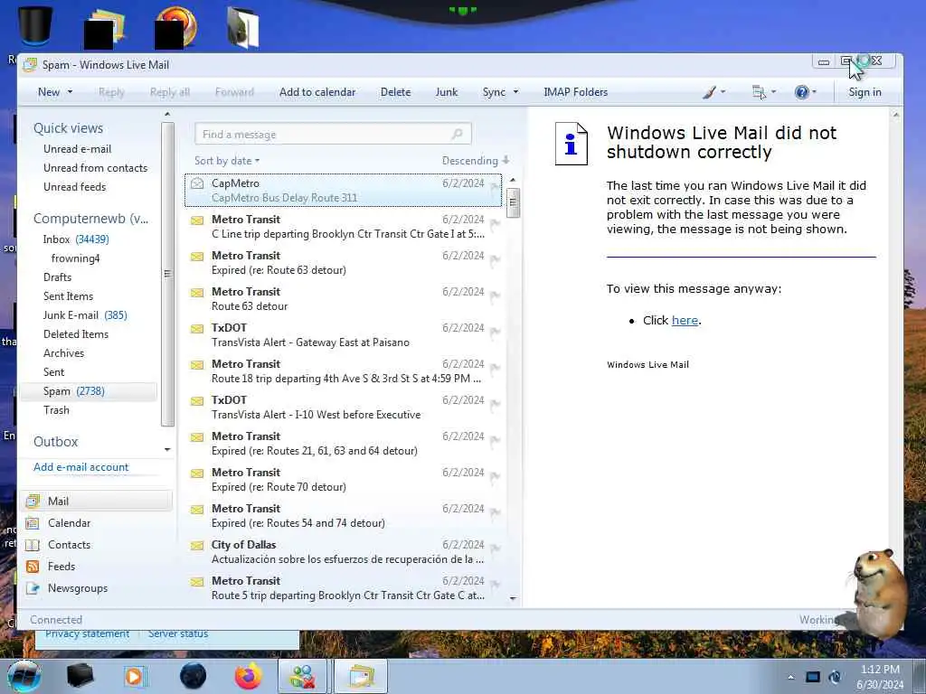Click the info icon in preview pane
Viewport: 926px width, 694px height.
(x=572, y=144)
